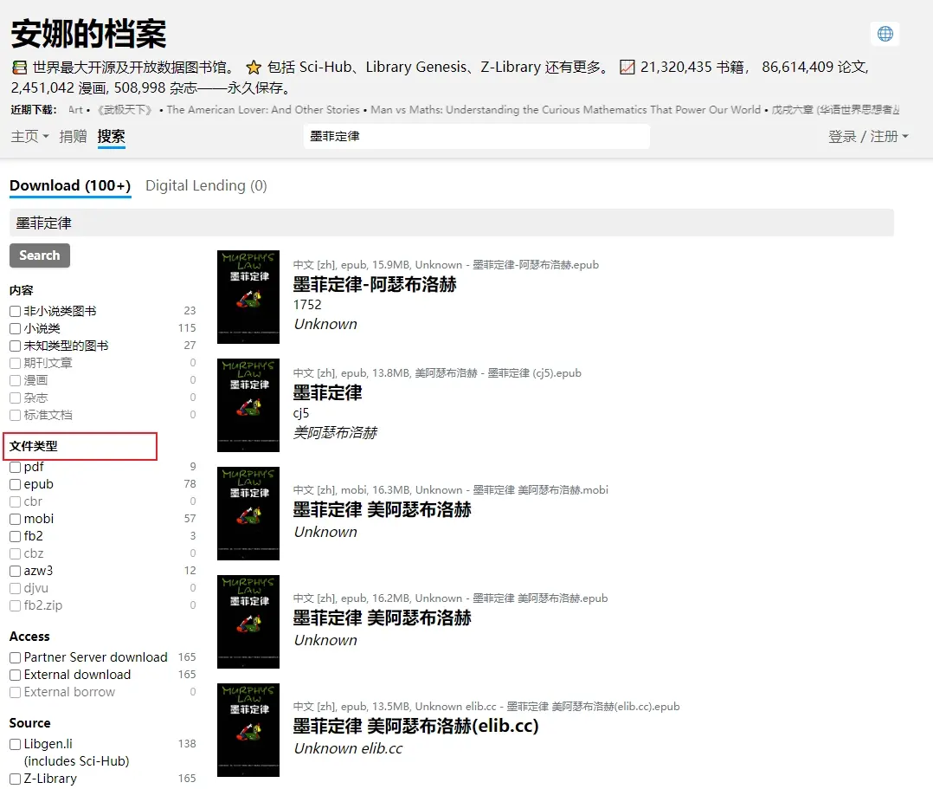
Task: Check the azw3 format checkbox
Action: [15, 570]
